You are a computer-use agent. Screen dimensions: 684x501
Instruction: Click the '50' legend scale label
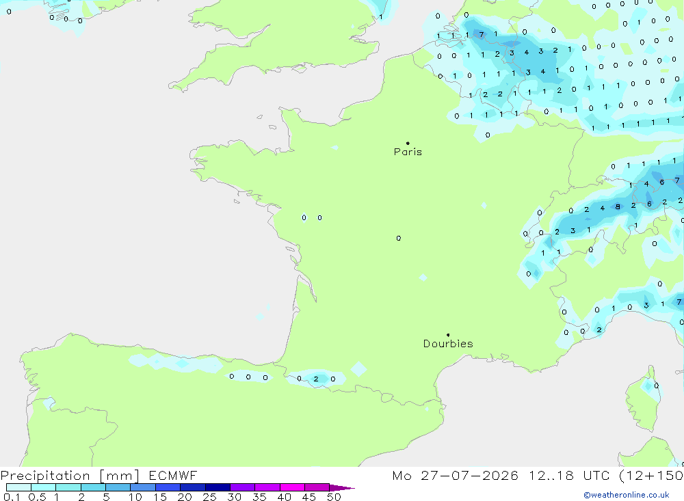pos(334,497)
